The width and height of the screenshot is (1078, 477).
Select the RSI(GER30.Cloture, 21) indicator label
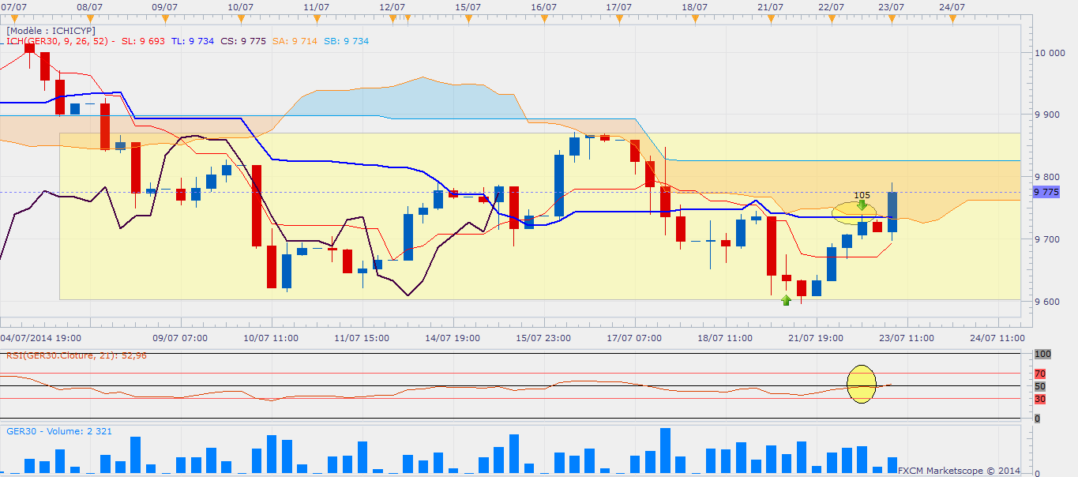click(76, 355)
